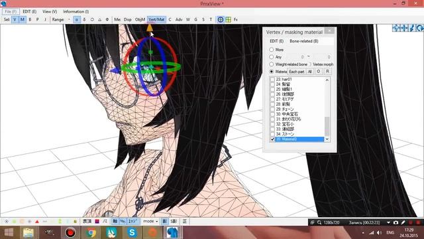This screenshot has width=424, height=239.
Task: Toggle the blue circle gizmo icon
Action: click(221, 19)
